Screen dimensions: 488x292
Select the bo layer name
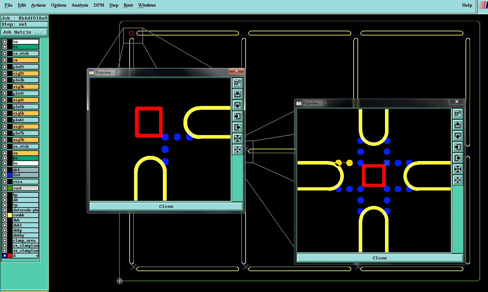(x=25, y=163)
